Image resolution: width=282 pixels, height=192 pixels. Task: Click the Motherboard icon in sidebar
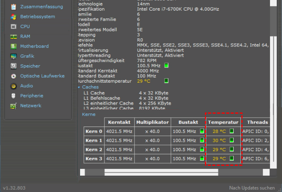(14, 46)
